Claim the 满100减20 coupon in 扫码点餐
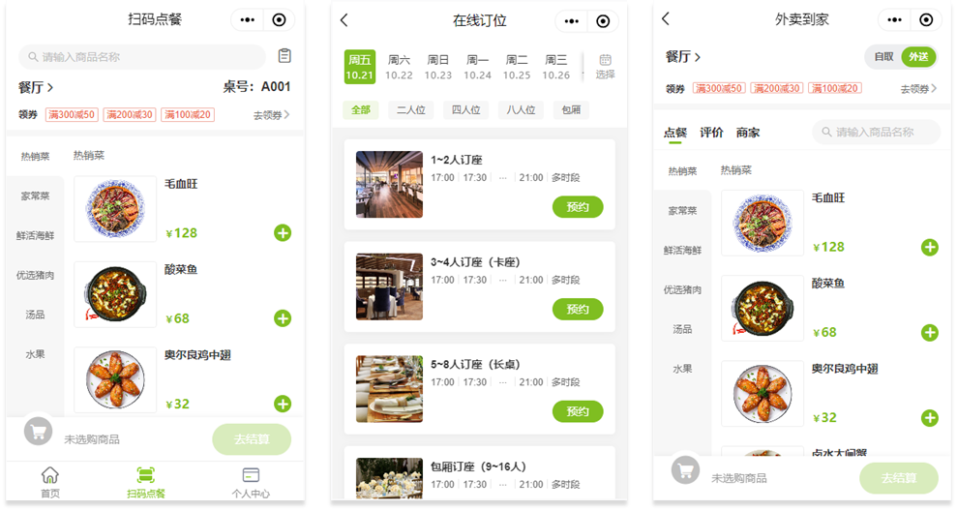This screenshot has width=957, height=511. pyautogui.click(x=188, y=115)
